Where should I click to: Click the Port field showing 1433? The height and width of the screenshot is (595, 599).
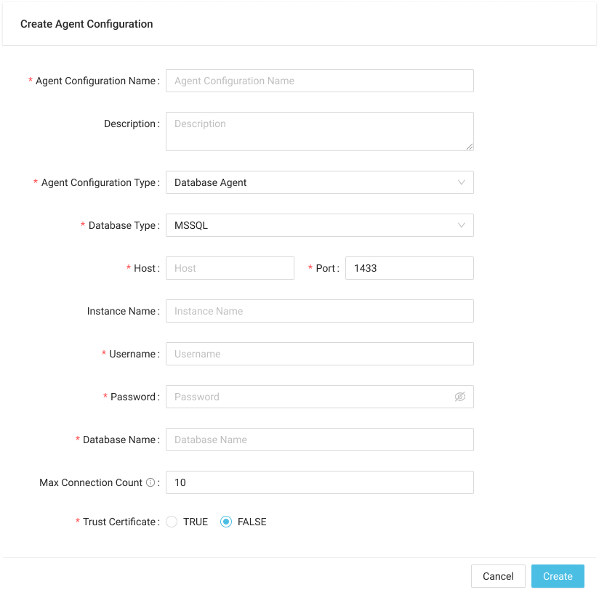(409, 268)
